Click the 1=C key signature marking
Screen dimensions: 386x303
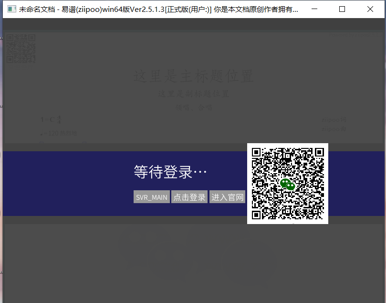[51, 119]
